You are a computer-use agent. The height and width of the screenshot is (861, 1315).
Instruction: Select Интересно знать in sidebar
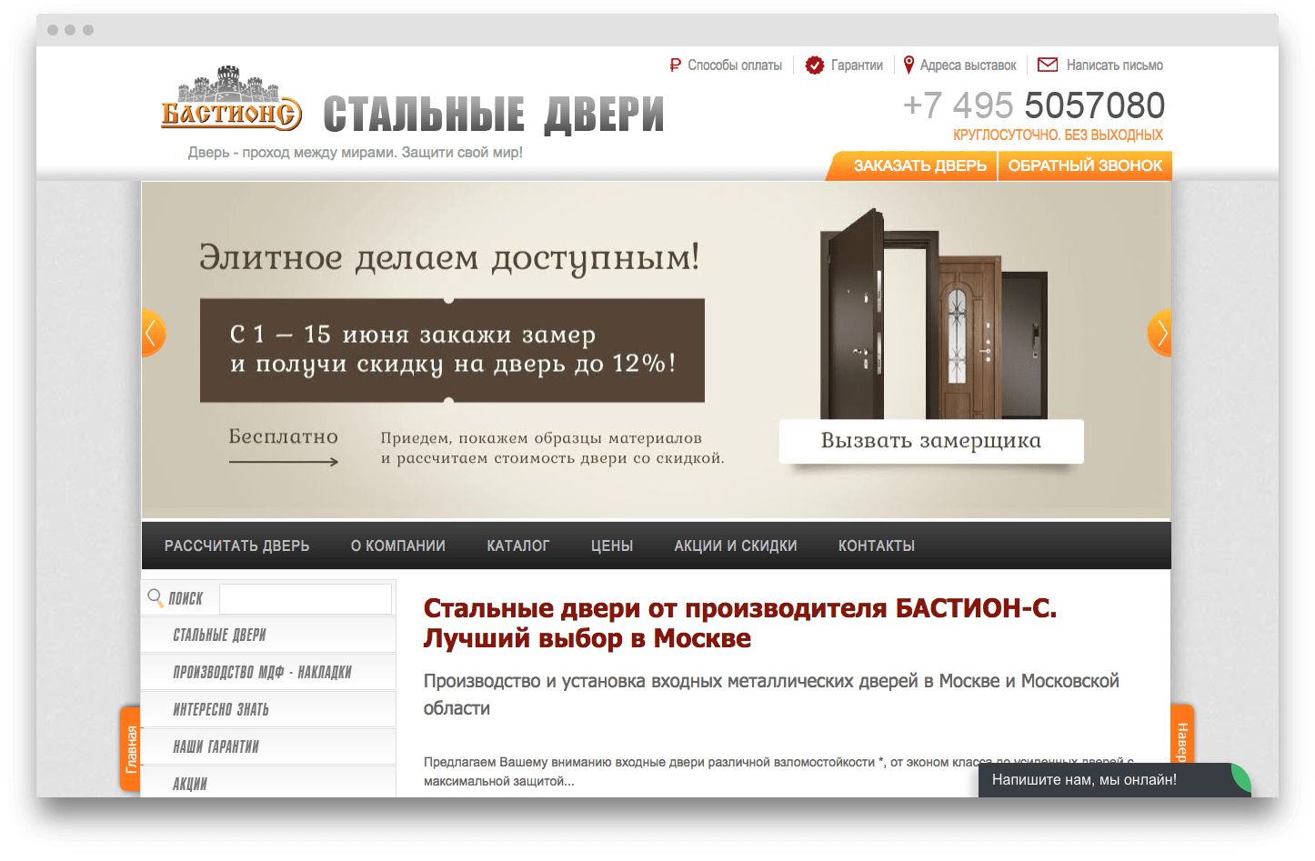(268, 709)
